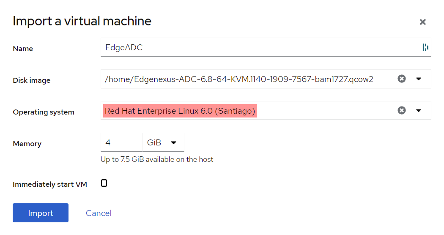Click the 7.5 GiB available hint text

point(157,159)
